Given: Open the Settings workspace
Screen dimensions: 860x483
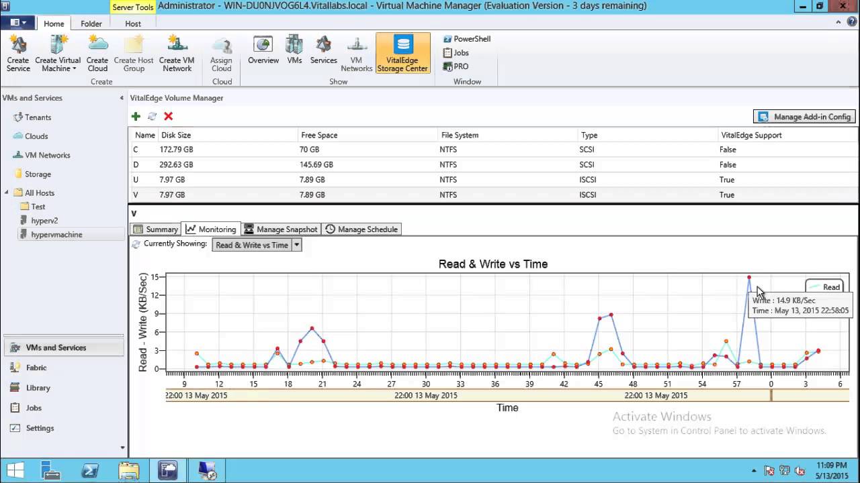Looking at the screenshot, I should (x=62, y=428).
